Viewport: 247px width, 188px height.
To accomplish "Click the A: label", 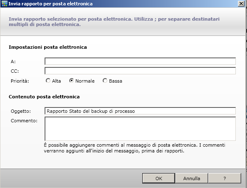I will (13, 62).
